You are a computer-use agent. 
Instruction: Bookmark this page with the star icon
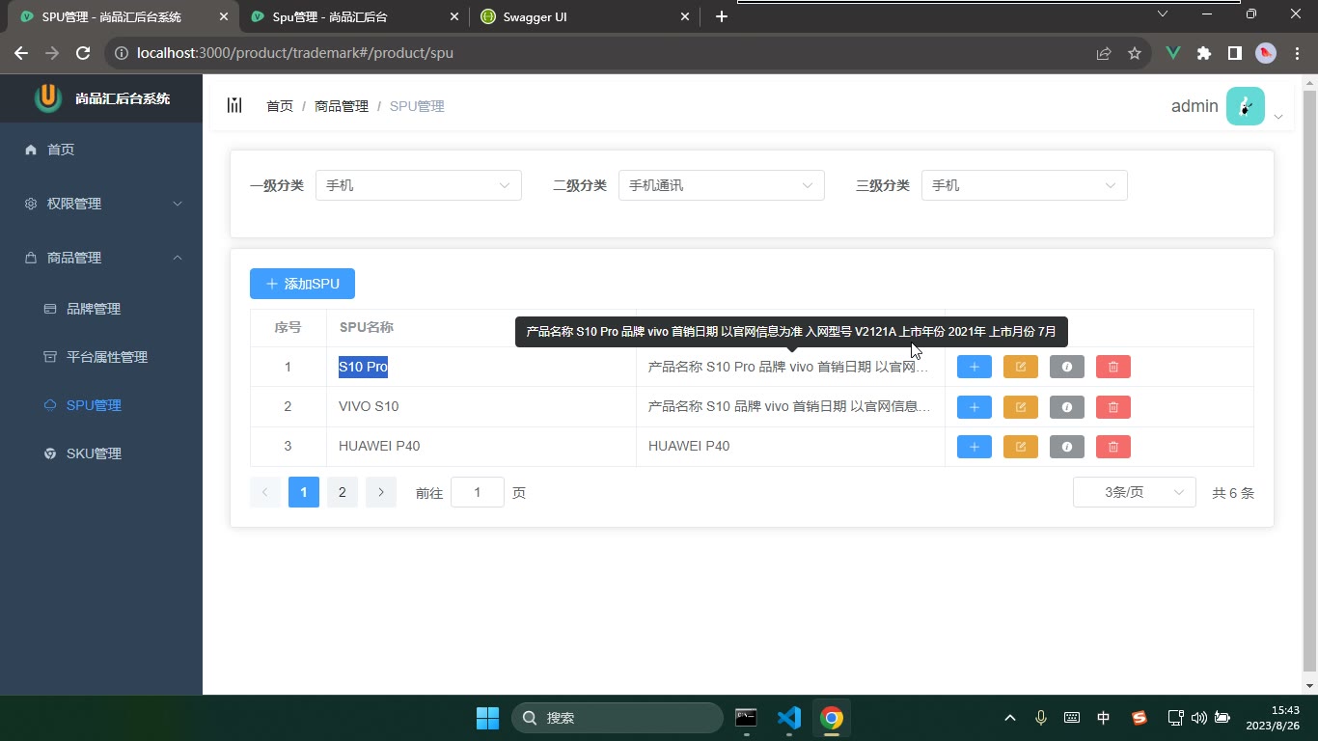(1135, 53)
